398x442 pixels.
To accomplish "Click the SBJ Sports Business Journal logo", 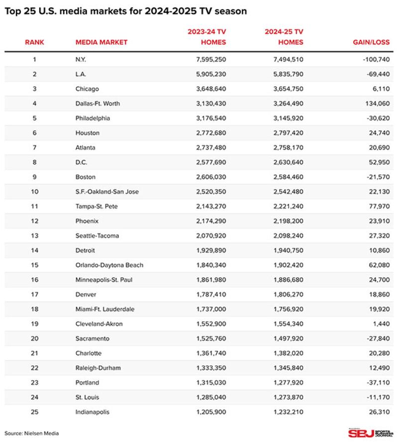I will [370, 432].
